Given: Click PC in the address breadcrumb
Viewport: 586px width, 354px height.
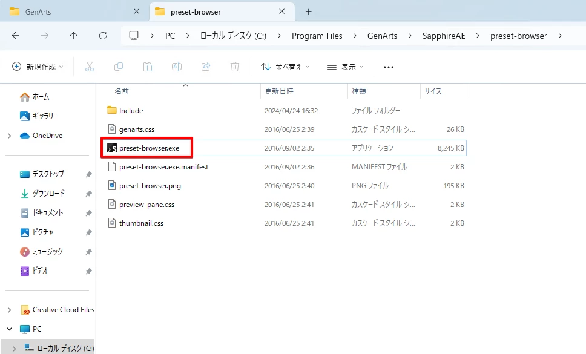Looking at the screenshot, I should (x=170, y=36).
